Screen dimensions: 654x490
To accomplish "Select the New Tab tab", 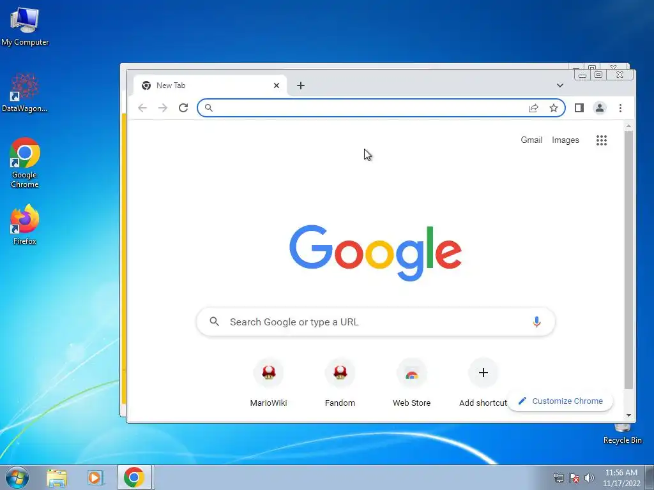I will click(209, 85).
